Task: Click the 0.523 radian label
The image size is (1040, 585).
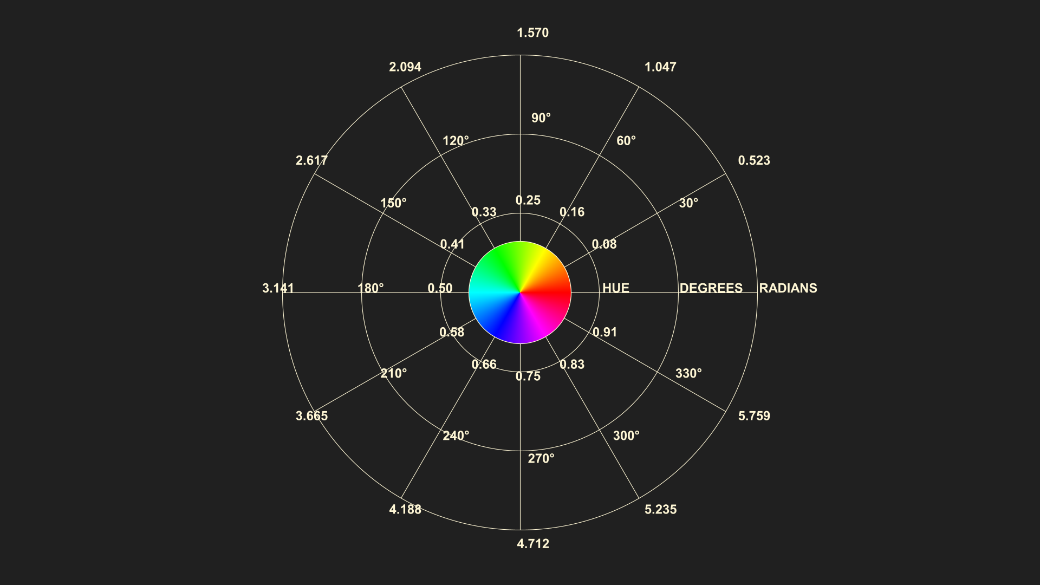Action: (753, 161)
